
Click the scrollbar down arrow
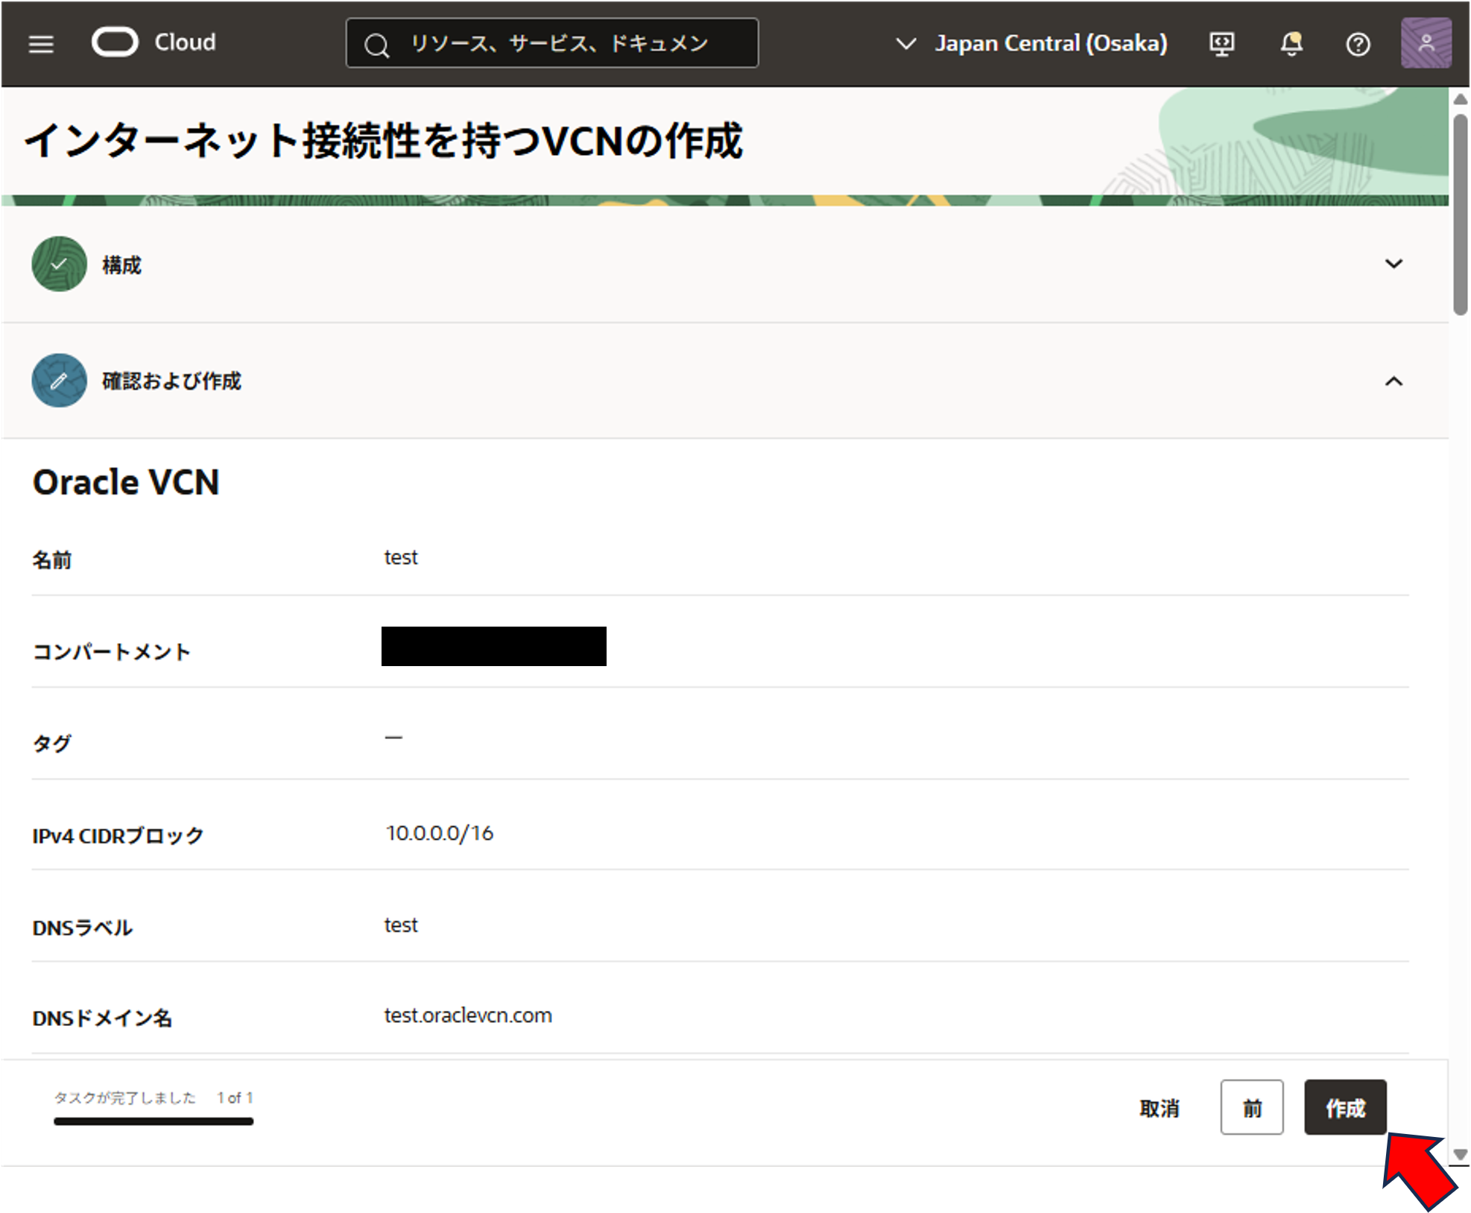[x=1460, y=1155]
